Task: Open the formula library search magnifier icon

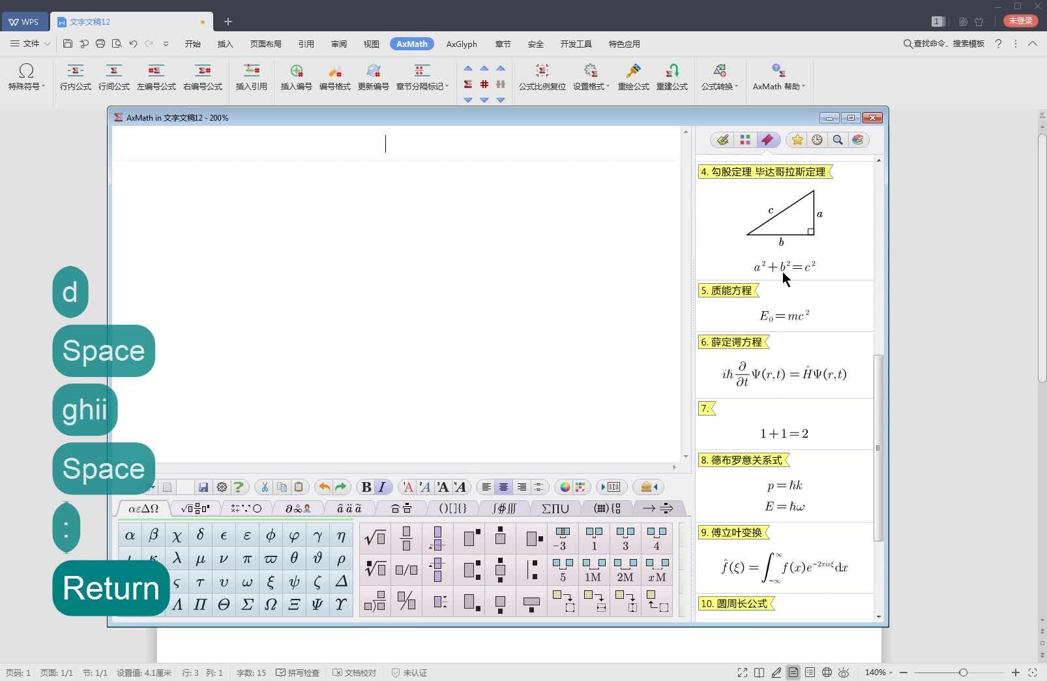Action: (x=838, y=140)
